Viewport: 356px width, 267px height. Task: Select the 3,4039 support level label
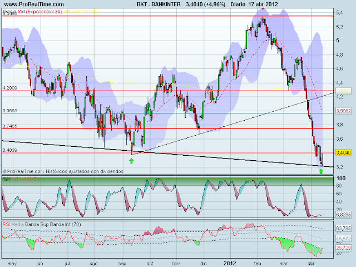pos(10,150)
